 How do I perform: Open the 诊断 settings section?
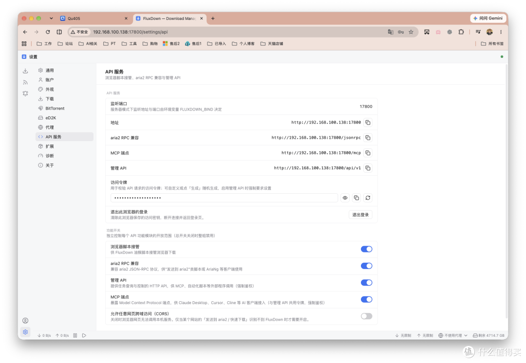click(64, 156)
